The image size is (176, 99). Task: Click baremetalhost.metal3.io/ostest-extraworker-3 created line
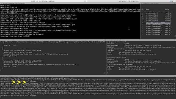click(x=22, y=34)
